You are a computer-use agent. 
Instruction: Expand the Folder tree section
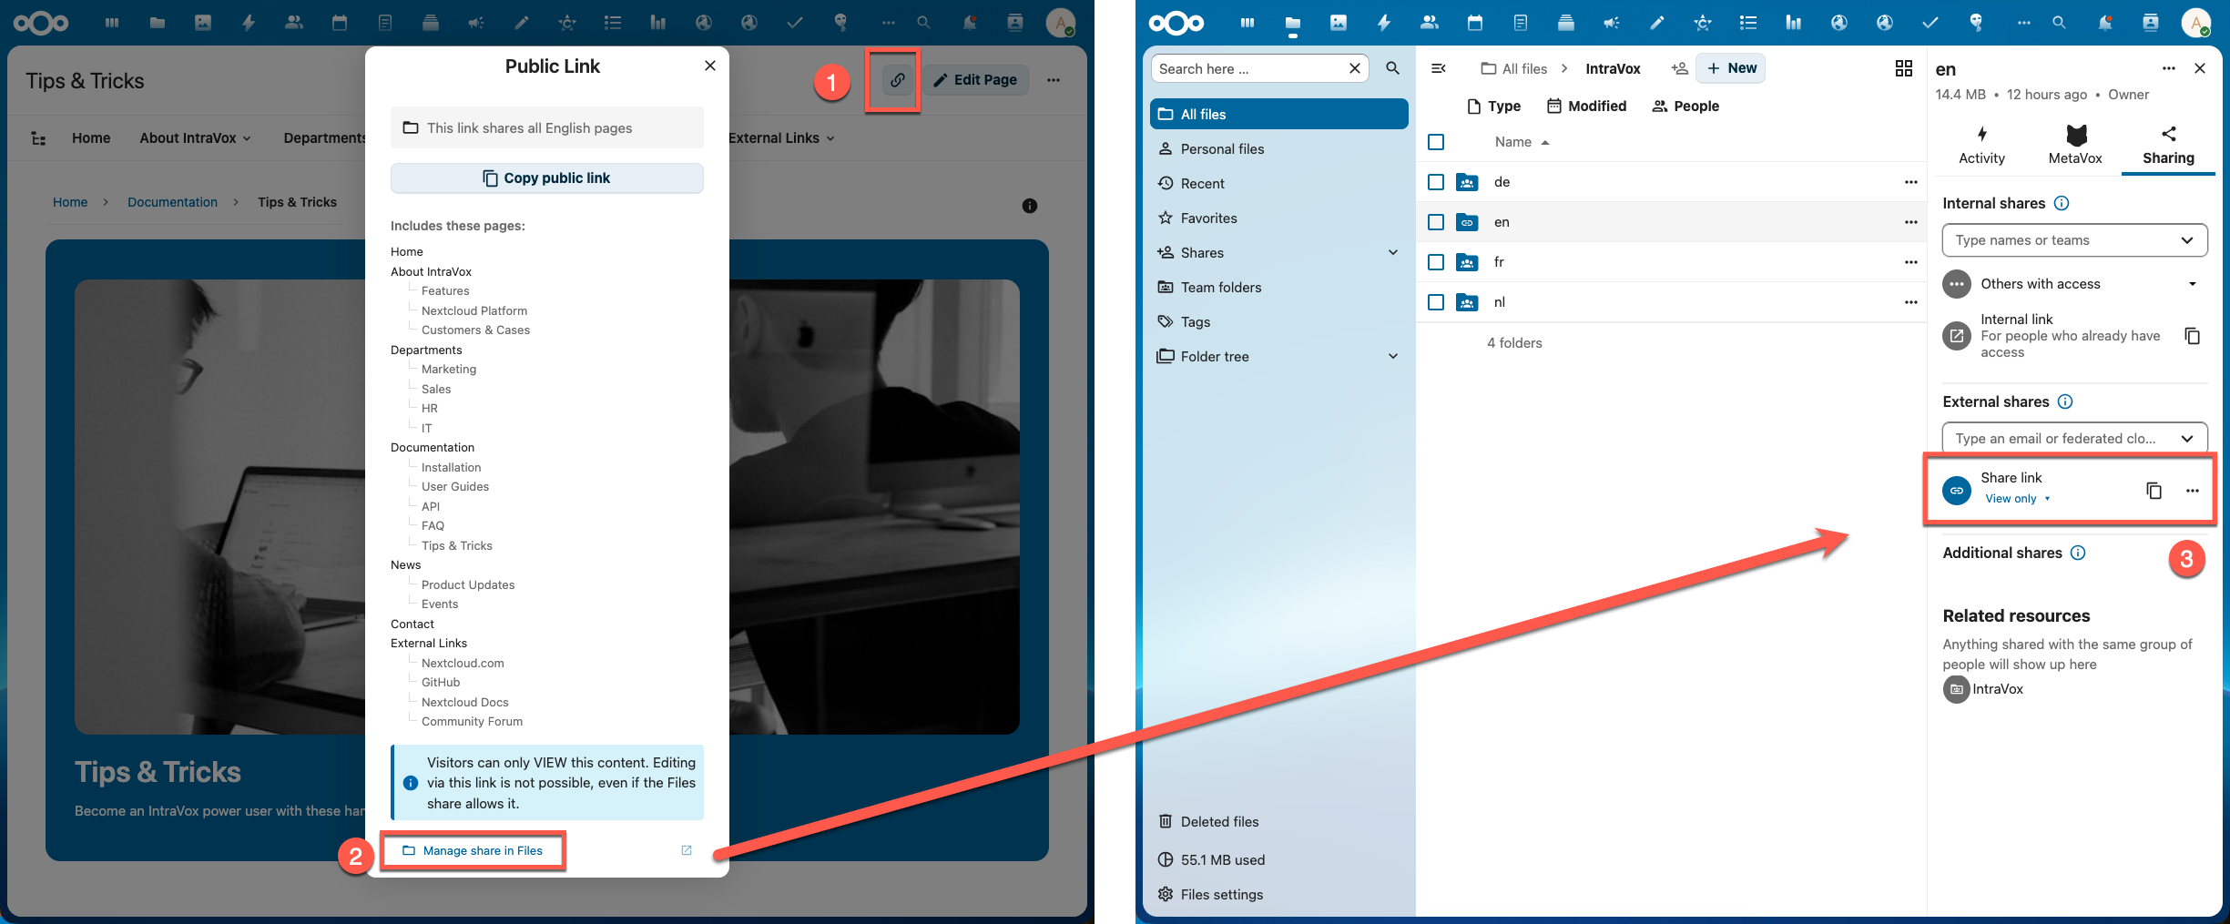pyautogui.click(x=1393, y=356)
